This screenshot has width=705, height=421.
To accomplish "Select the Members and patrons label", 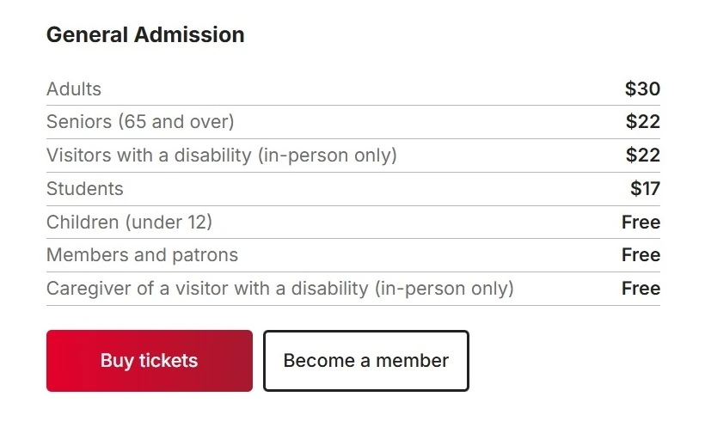I will point(142,255).
